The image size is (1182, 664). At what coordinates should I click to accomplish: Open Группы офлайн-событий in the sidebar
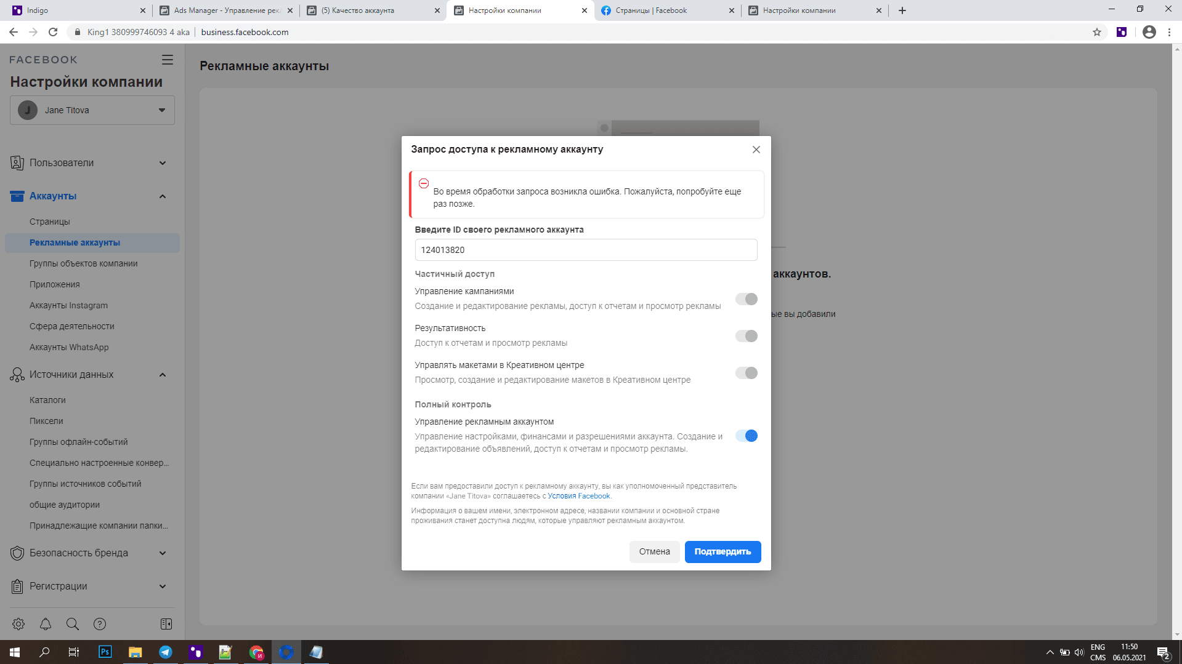pyautogui.click(x=79, y=442)
